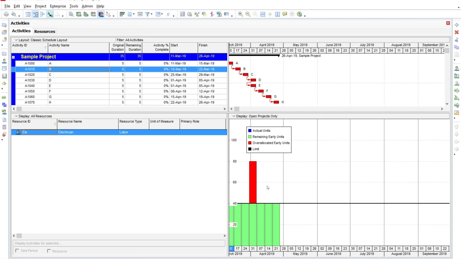Open the Bars formatting icon
461x259 pixels.
coord(122,14)
